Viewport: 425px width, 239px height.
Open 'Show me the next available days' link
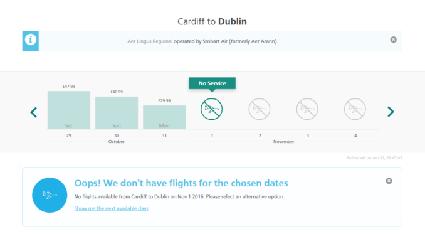111,208
